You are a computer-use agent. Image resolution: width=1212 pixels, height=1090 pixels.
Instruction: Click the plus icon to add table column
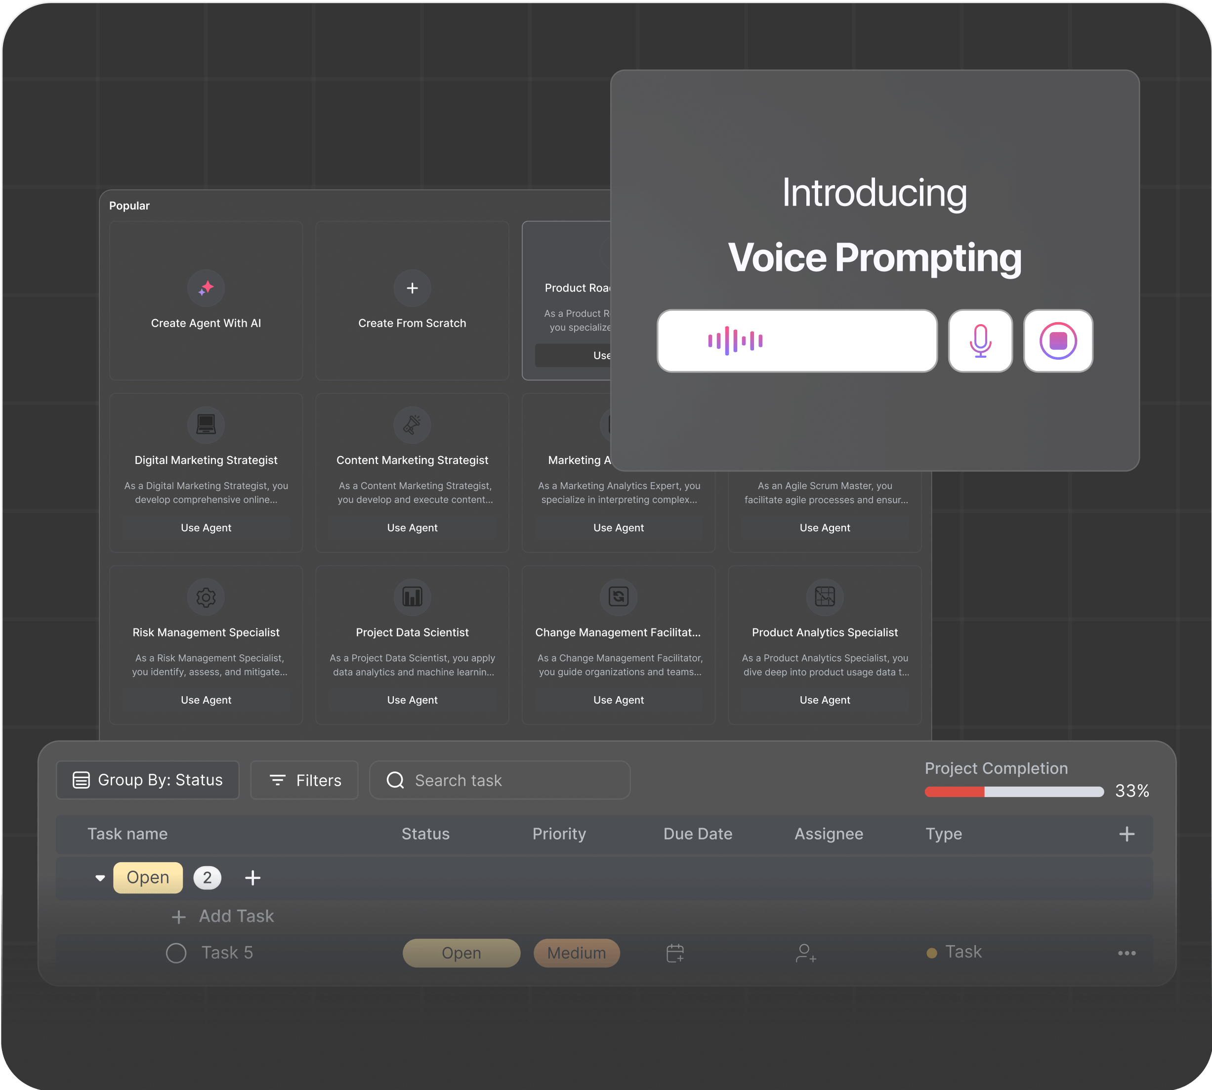pyautogui.click(x=1127, y=834)
